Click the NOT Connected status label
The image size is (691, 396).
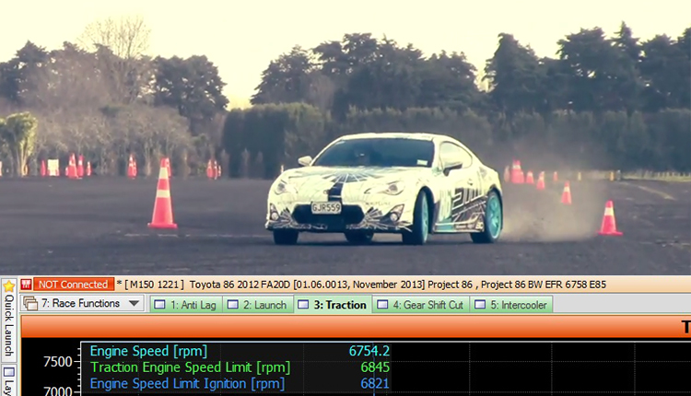(x=74, y=285)
